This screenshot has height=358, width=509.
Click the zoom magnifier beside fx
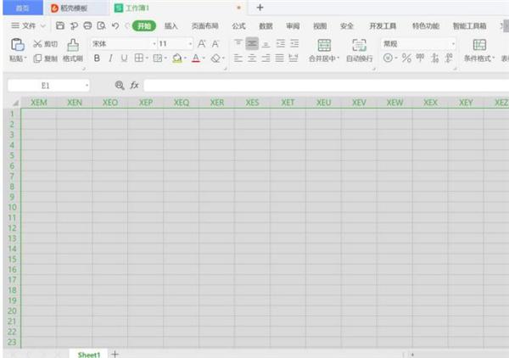coord(120,86)
